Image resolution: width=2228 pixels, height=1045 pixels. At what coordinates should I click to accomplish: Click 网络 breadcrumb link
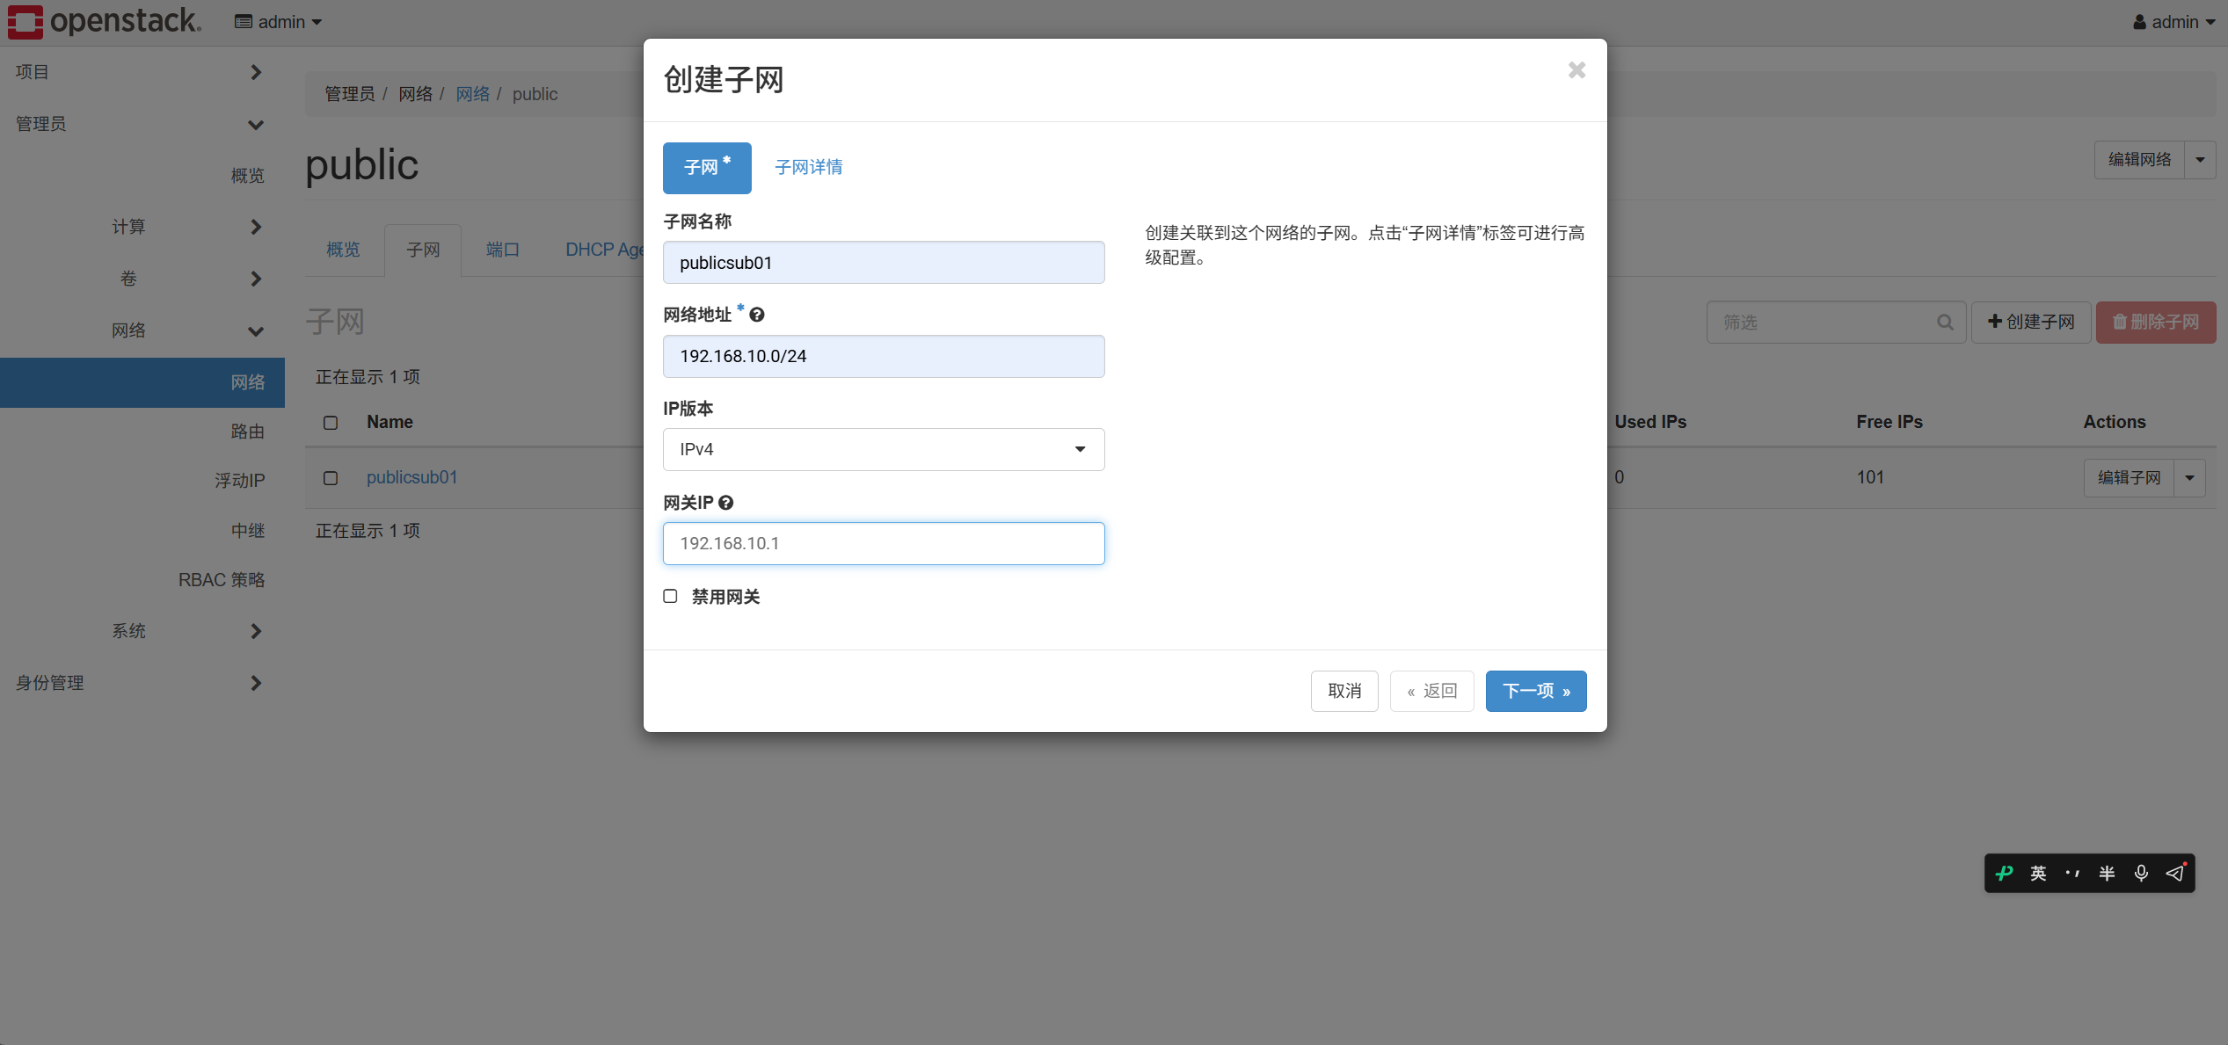click(x=472, y=94)
